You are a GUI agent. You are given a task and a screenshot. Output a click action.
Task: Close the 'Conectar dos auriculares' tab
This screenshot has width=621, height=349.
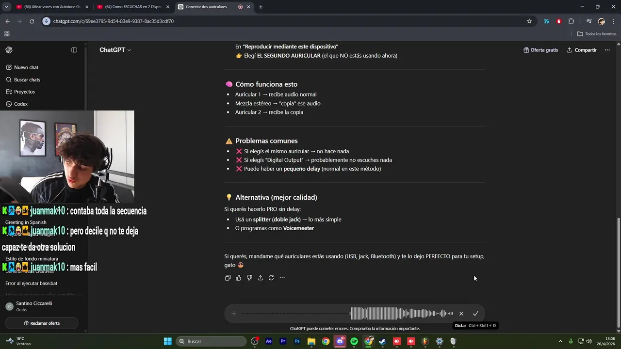(249, 7)
